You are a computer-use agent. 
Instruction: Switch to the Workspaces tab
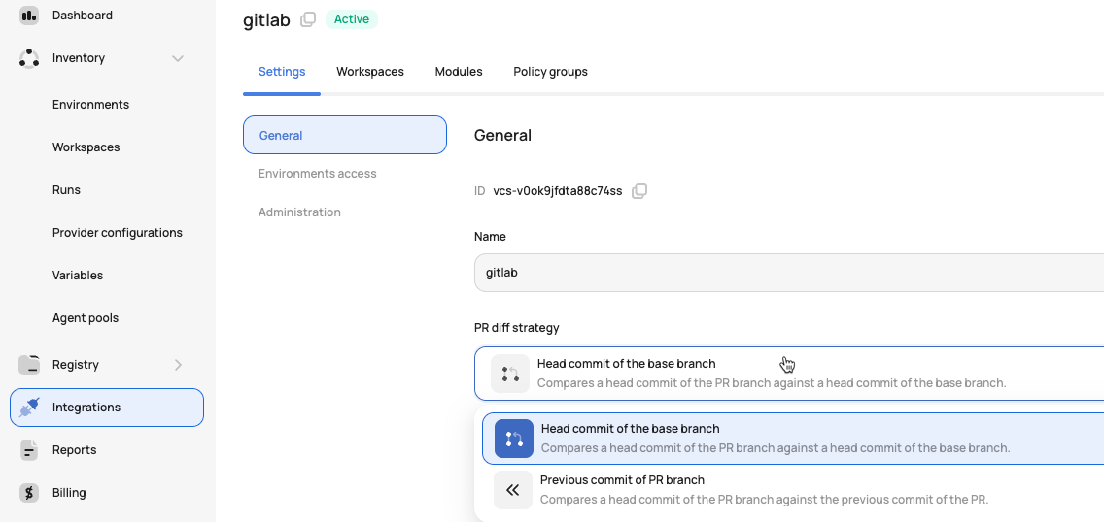click(370, 72)
